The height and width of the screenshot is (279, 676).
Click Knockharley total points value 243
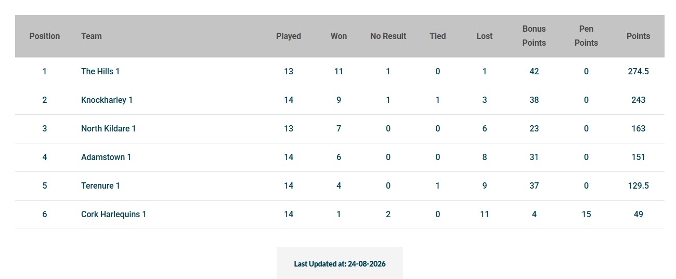(x=639, y=100)
